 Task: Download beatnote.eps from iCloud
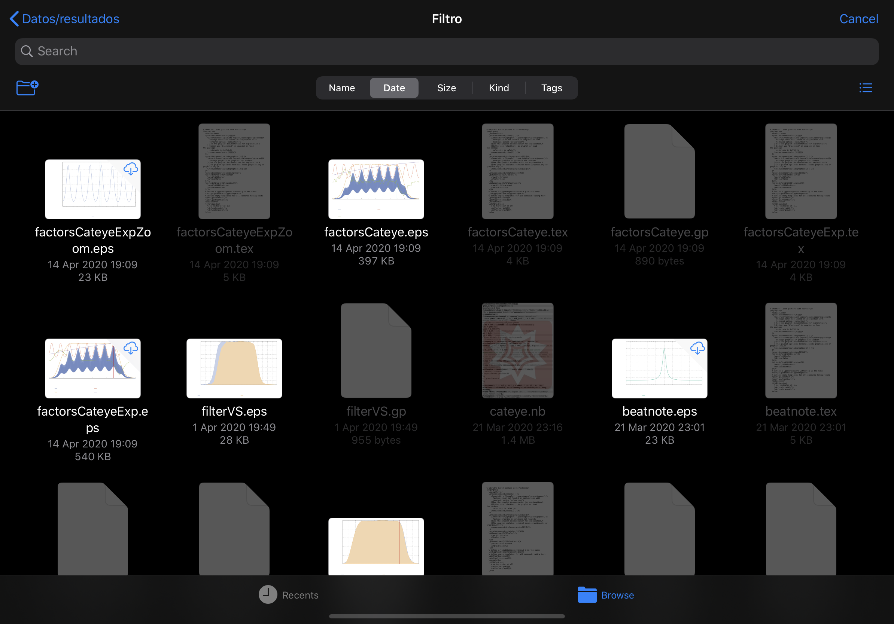(697, 349)
